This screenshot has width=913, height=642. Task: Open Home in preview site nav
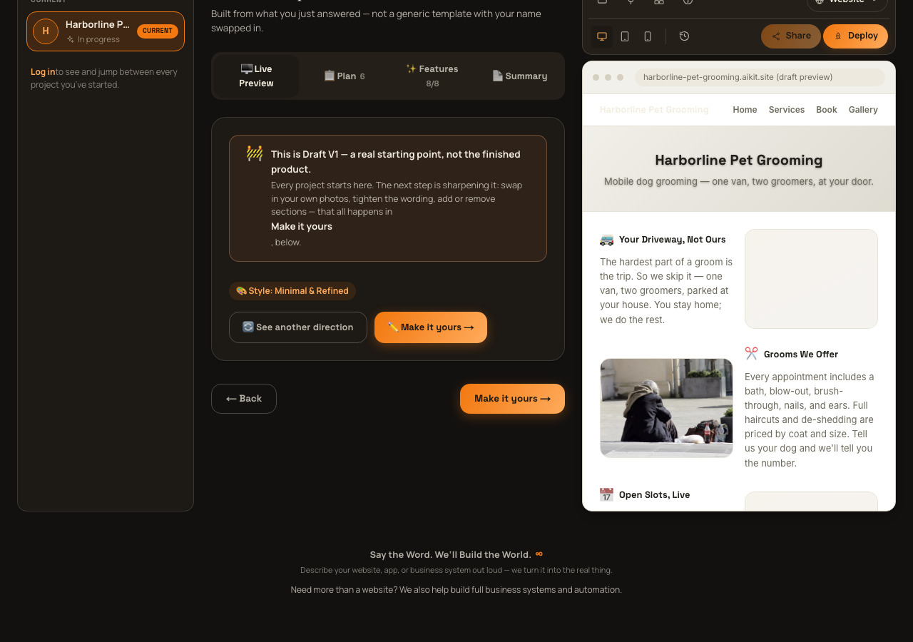pos(745,110)
